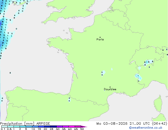Click the Paris city label
This screenshot has height=130, width=168.
100,40
